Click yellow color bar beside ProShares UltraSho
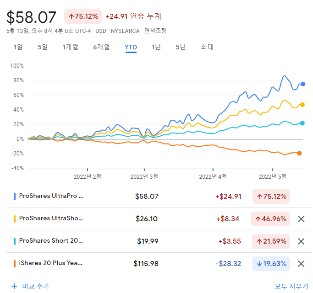The height and width of the screenshot is (293, 313). (15, 219)
